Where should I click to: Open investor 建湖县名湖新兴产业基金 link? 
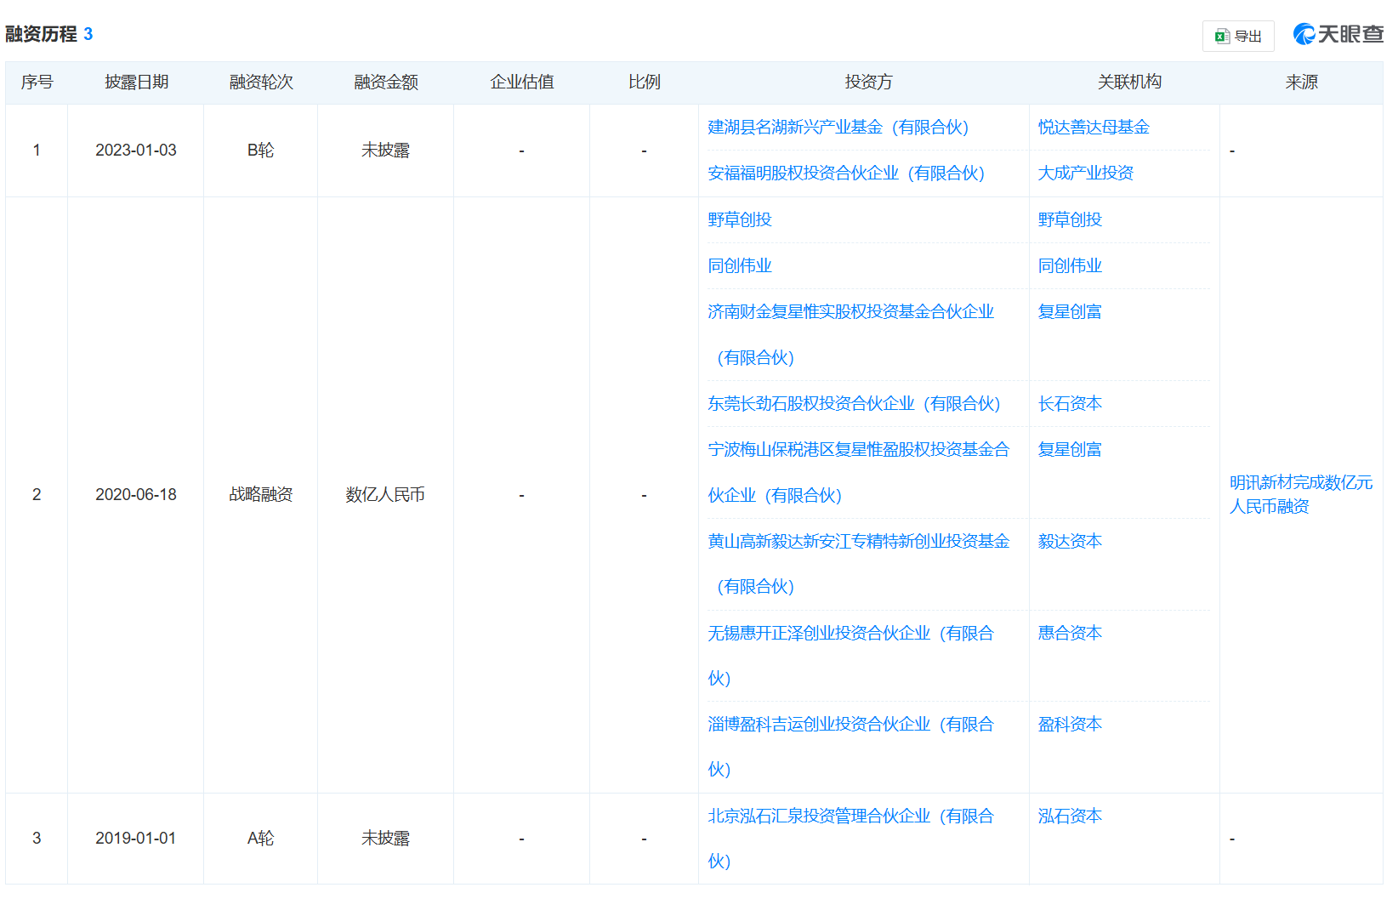pos(838,127)
